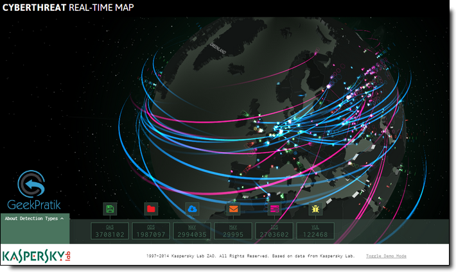Expand the About Detection Types panel
This screenshot has width=456, height=272.
tap(34, 219)
